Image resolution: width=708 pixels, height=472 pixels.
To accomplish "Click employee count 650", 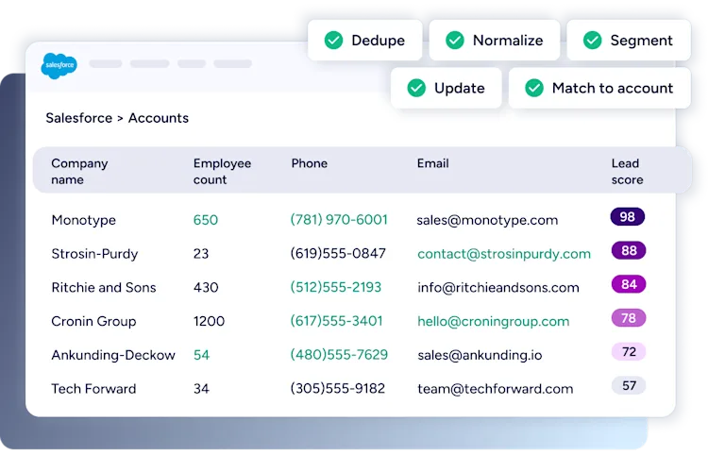I will tap(206, 220).
